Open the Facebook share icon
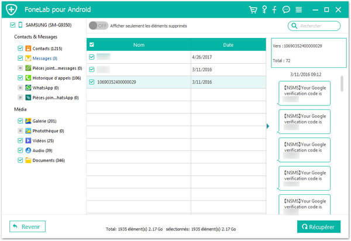The width and height of the screenshot is (351, 241). (274, 9)
